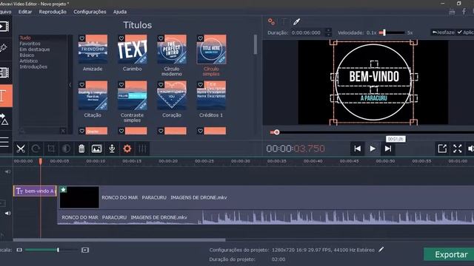Zoom in timeline scale icon
The image size is (474, 266).
[85, 250]
